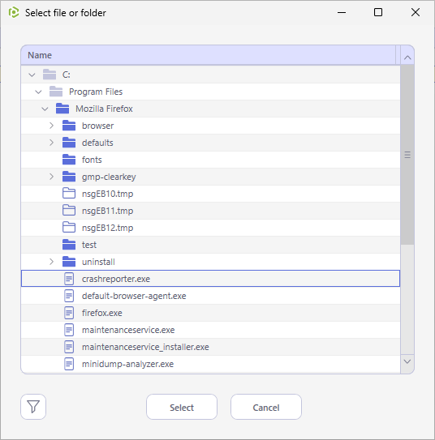Confirm with the Select button
This screenshot has width=435, height=440.
(x=182, y=407)
